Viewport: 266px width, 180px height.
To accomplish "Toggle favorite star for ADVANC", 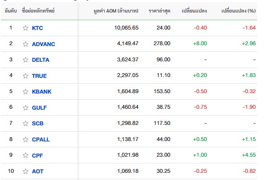I will pyautogui.click(x=25, y=44).
